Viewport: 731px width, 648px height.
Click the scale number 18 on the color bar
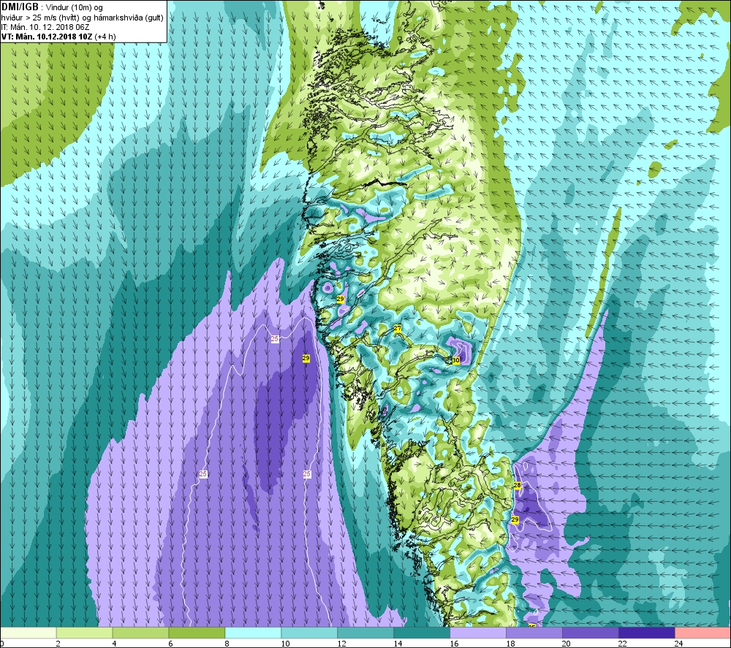(510, 644)
